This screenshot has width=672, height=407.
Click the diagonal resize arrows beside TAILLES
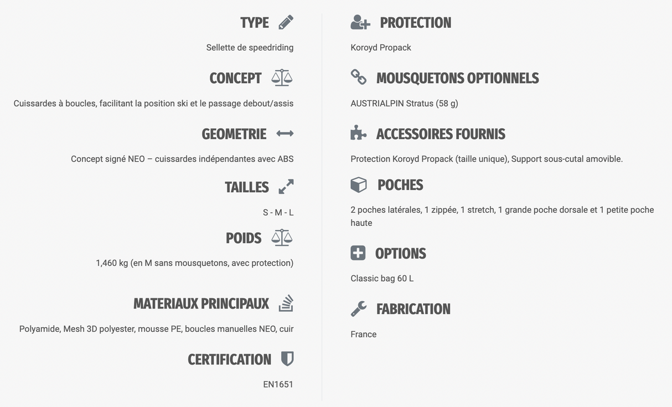[286, 187]
